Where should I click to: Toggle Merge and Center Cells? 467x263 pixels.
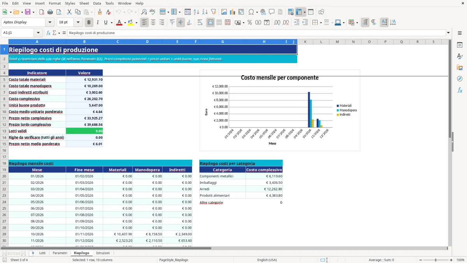[x=211, y=23]
